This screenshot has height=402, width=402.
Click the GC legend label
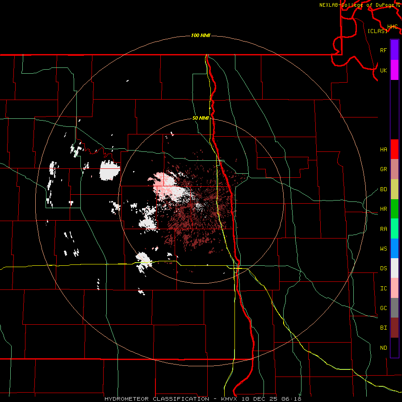(384, 308)
